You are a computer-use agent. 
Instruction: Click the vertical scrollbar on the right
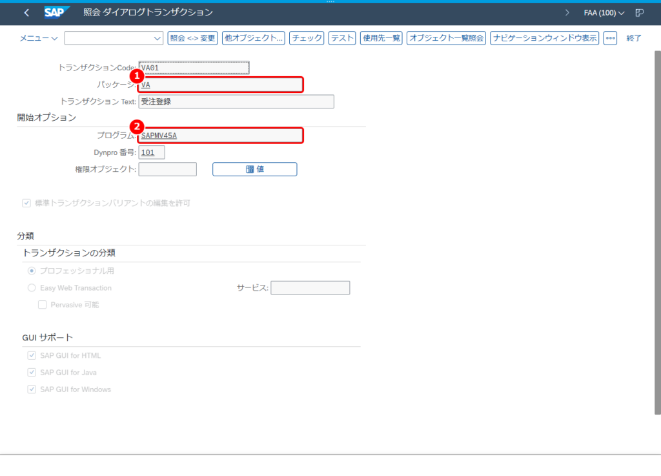[x=657, y=233]
